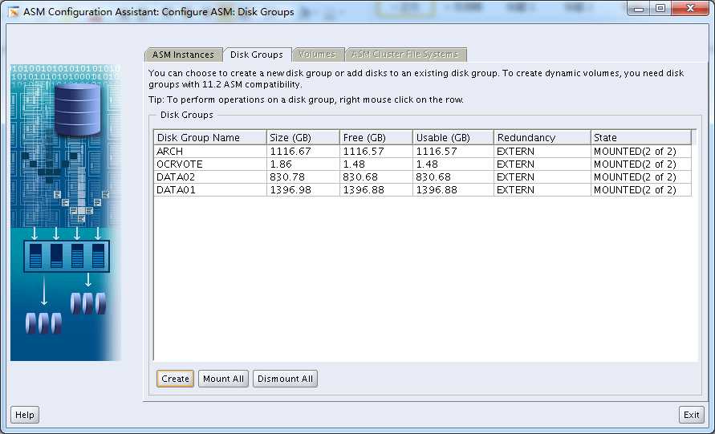715x434 pixels.
Task: Click MOUNTED(2 of 2) state for ARCH
Action: pyautogui.click(x=635, y=152)
